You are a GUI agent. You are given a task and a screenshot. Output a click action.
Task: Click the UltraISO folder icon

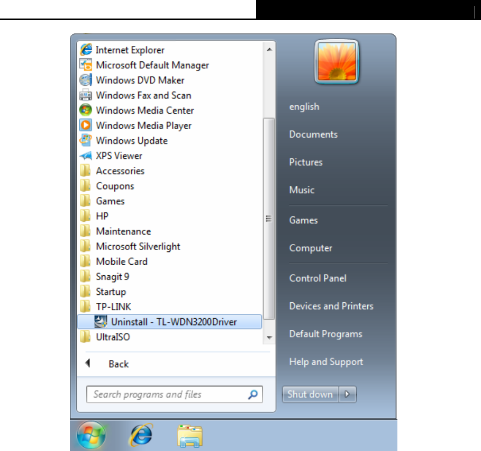85,337
